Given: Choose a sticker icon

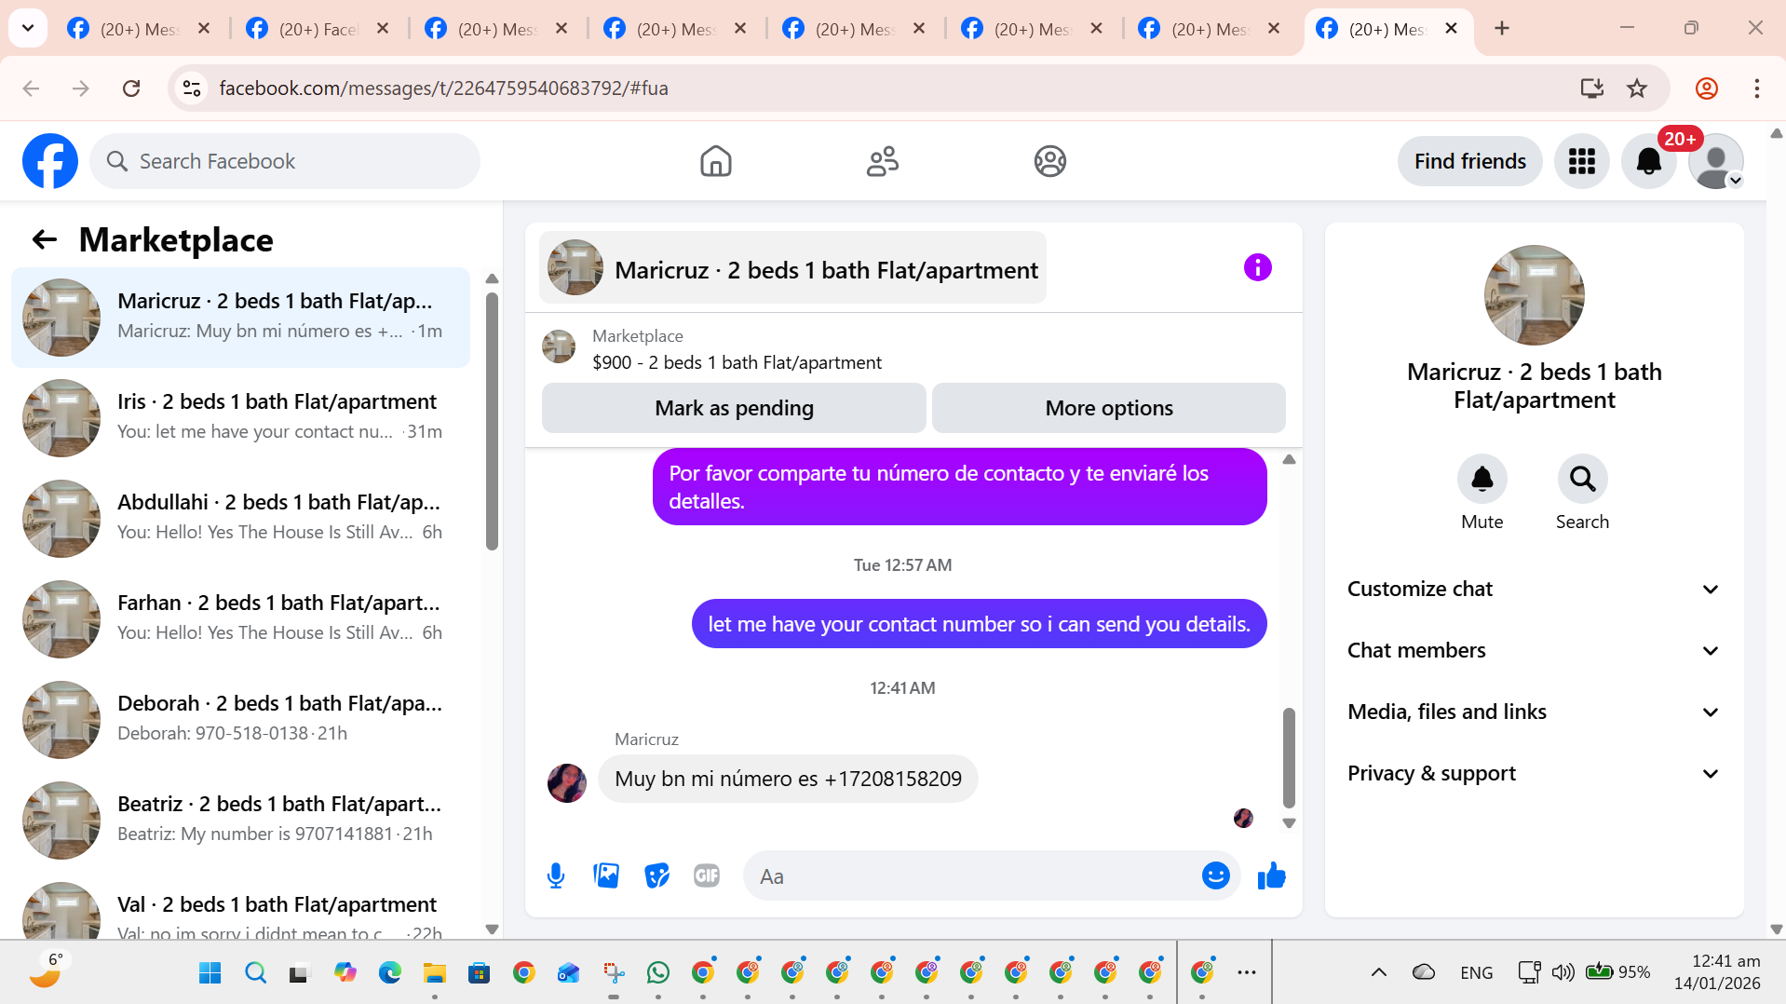Looking at the screenshot, I should [656, 875].
